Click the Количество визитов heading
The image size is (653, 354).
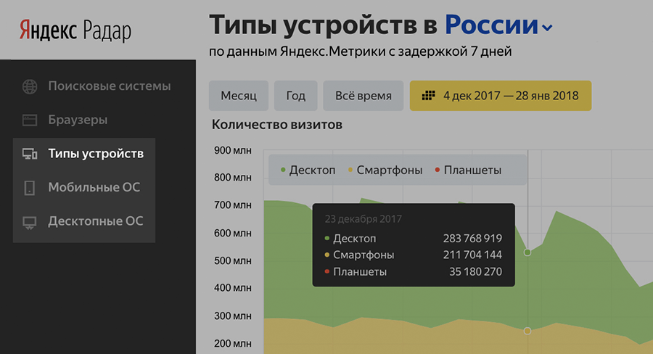click(x=277, y=125)
